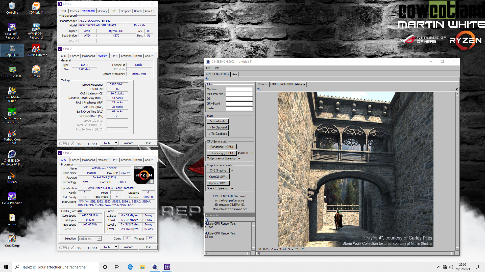Click the Windows Start button
The width and height of the screenshot is (485, 272).
pyautogui.click(x=6, y=267)
